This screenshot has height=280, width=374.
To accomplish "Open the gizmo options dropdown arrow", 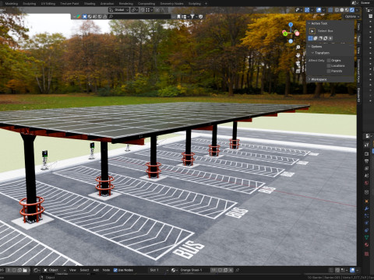I will point(312,10).
